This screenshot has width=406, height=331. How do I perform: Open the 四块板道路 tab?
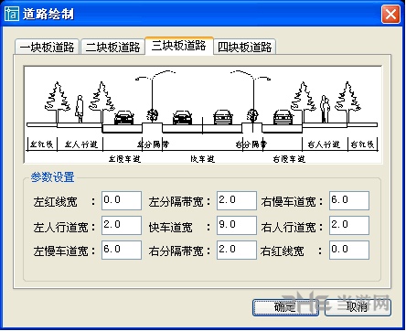(245, 47)
